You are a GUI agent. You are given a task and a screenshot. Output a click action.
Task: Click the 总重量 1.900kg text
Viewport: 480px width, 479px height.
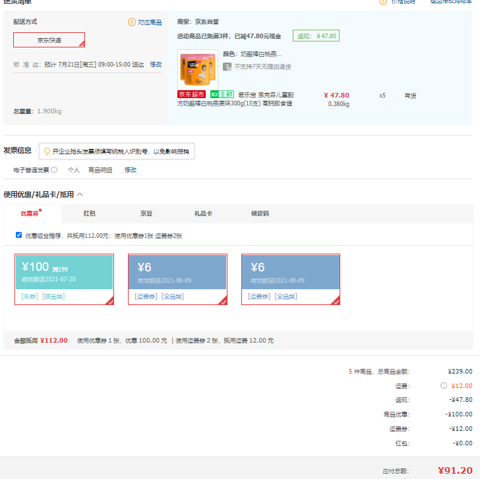pos(38,111)
